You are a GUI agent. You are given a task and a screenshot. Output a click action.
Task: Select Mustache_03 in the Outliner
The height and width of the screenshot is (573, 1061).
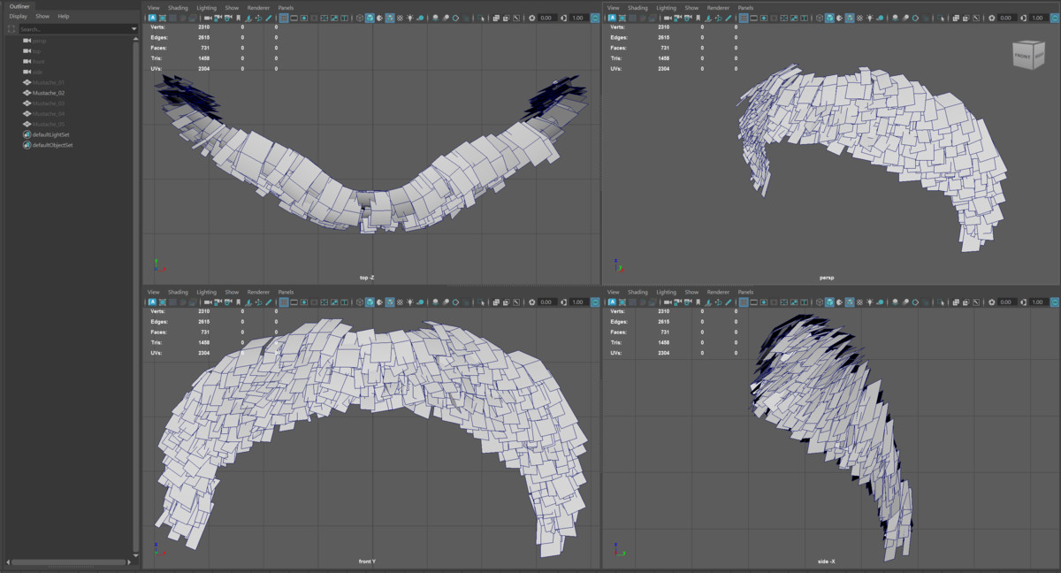tap(49, 103)
